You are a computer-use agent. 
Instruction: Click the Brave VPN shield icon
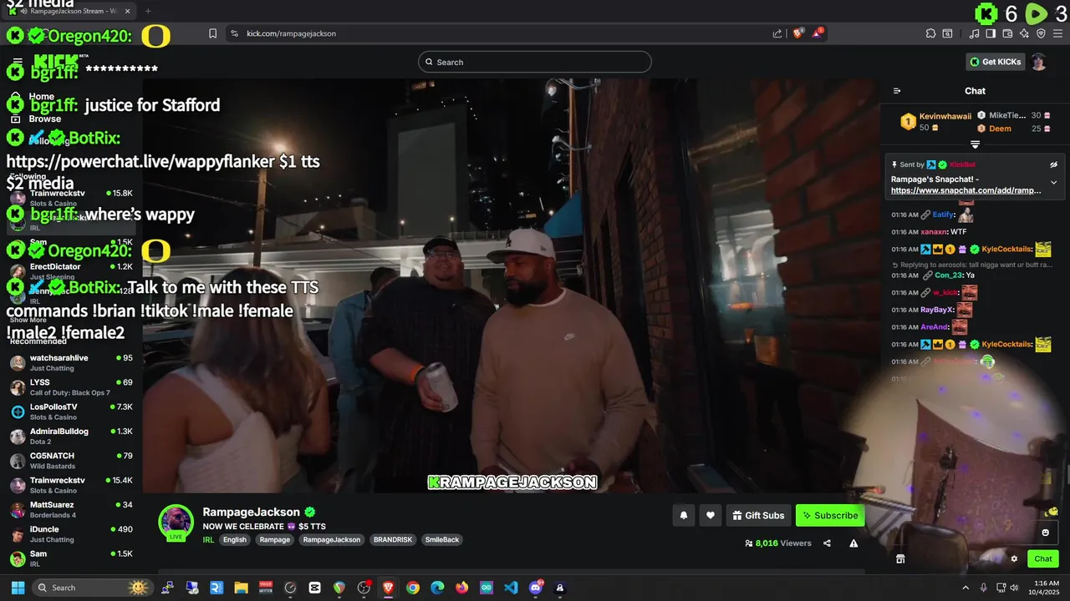point(1041,33)
